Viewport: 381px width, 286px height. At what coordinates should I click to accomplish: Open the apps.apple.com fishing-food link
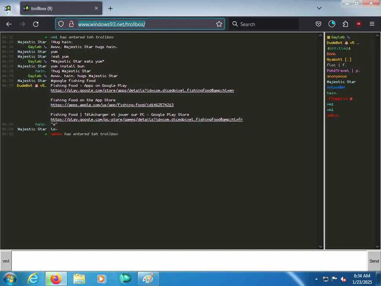(x=112, y=105)
